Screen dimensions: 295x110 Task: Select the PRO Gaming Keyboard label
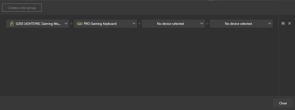(100, 24)
